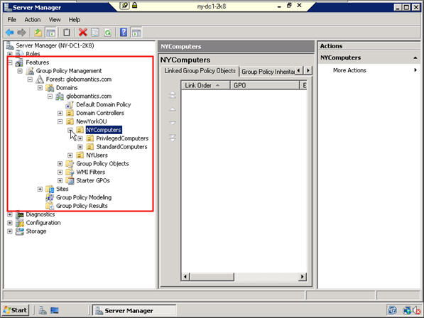The image size is (424, 318).
Task: Click the horizontal scrollbar right arrow
Action: pos(303,276)
